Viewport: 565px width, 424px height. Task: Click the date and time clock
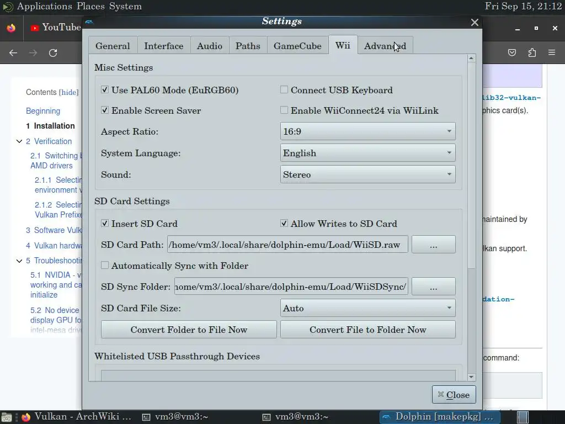pos(523,7)
